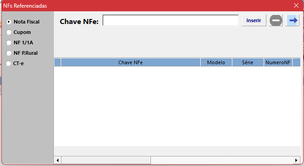304x166 pixels.
Task: Click the horizontal scrollbar thumb
Action: coord(106,160)
